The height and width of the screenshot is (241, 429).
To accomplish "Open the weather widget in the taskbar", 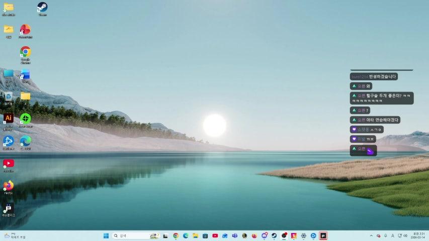I will tap(14, 235).
